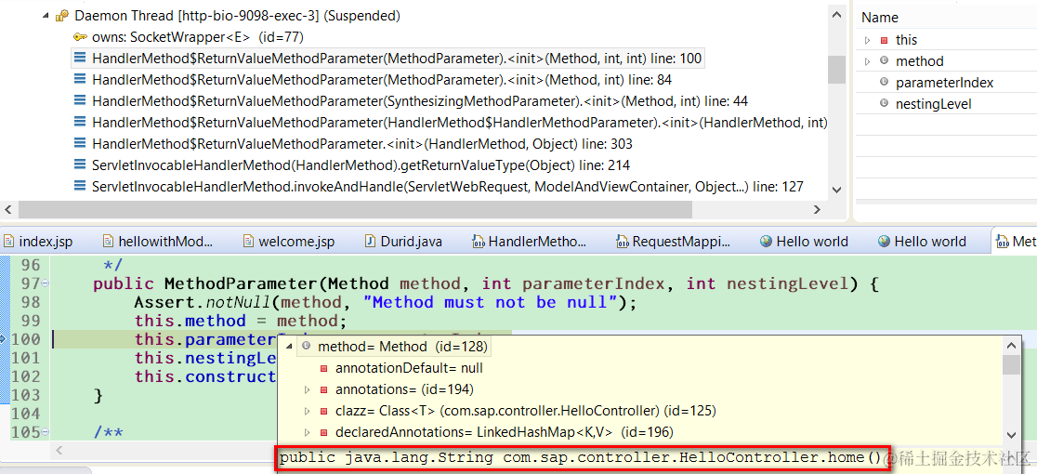
Task: Click hover popup scrollbar up arrow
Action: tap(1011, 346)
